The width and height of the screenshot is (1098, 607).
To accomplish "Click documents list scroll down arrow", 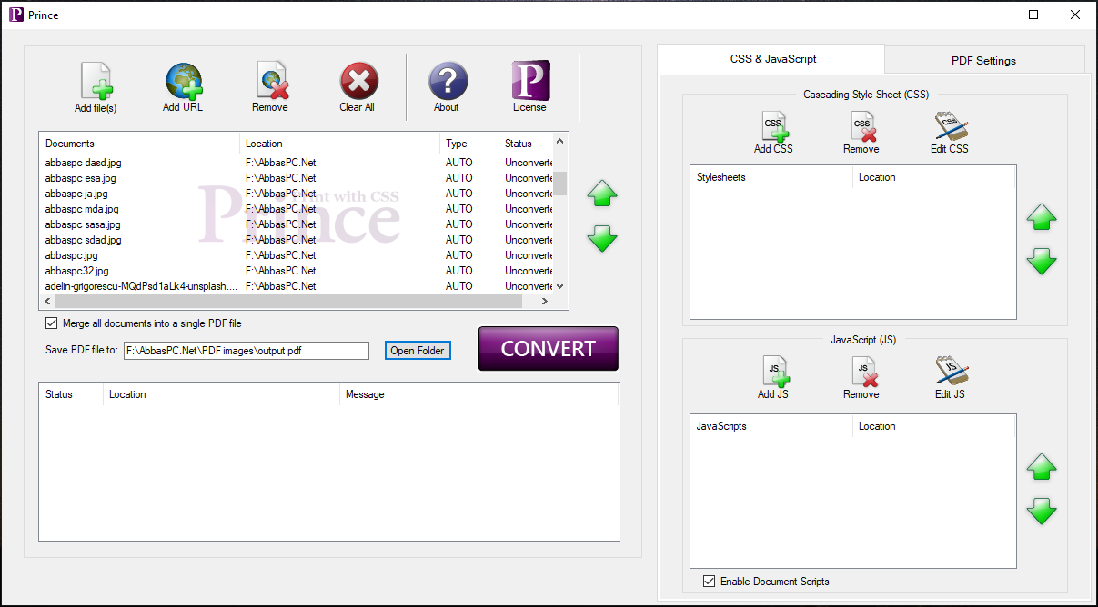I will click(560, 286).
